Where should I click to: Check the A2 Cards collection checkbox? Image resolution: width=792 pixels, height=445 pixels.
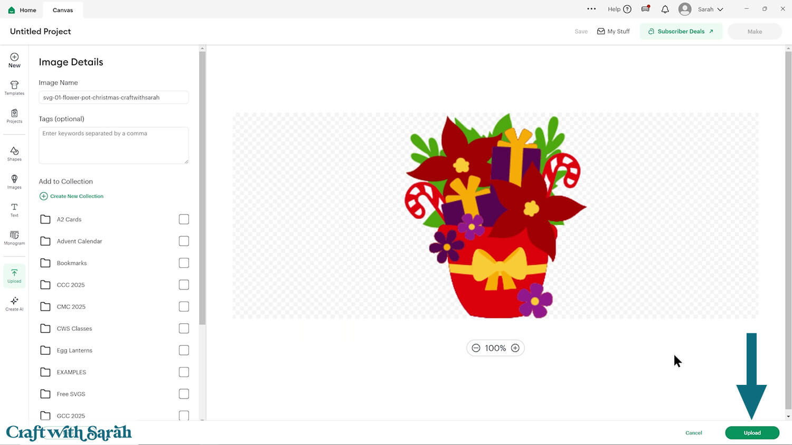(x=184, y=219)
